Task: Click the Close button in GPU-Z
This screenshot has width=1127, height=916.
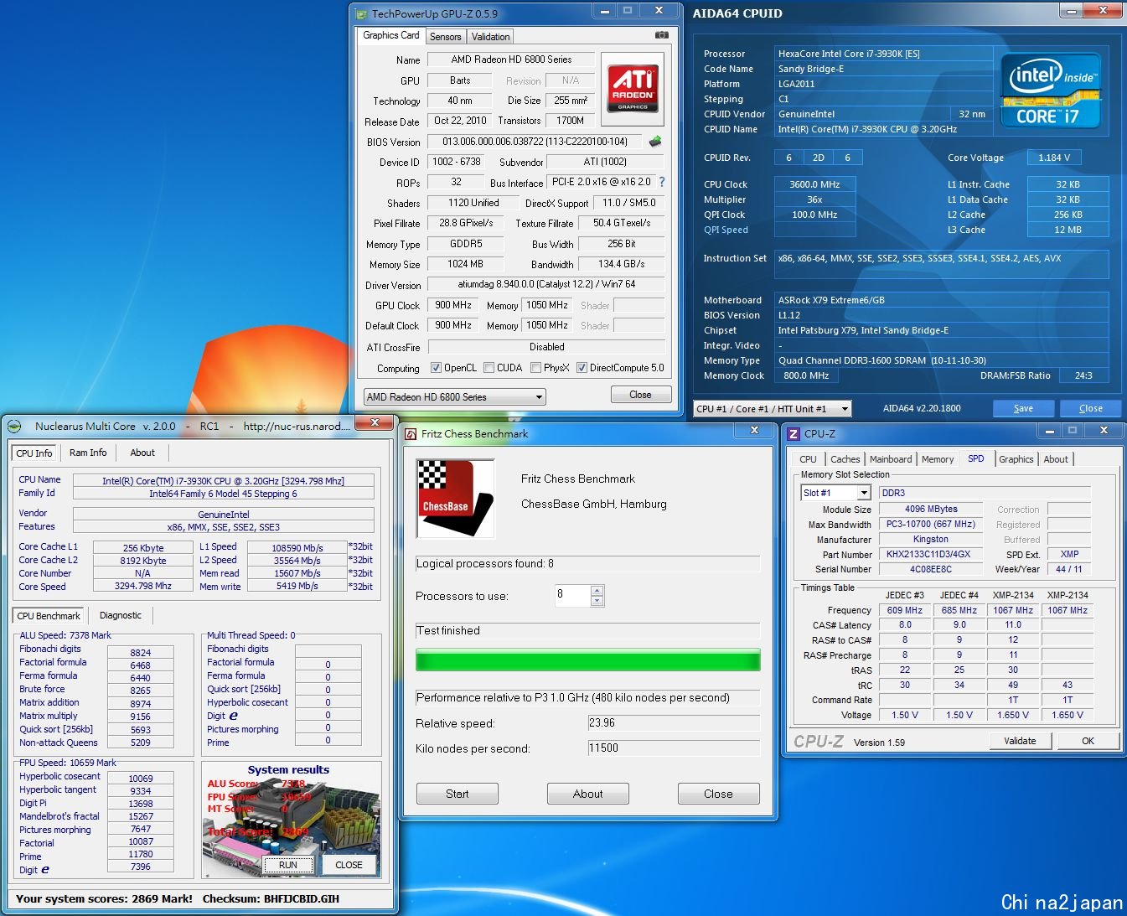Action: [640, 395]
